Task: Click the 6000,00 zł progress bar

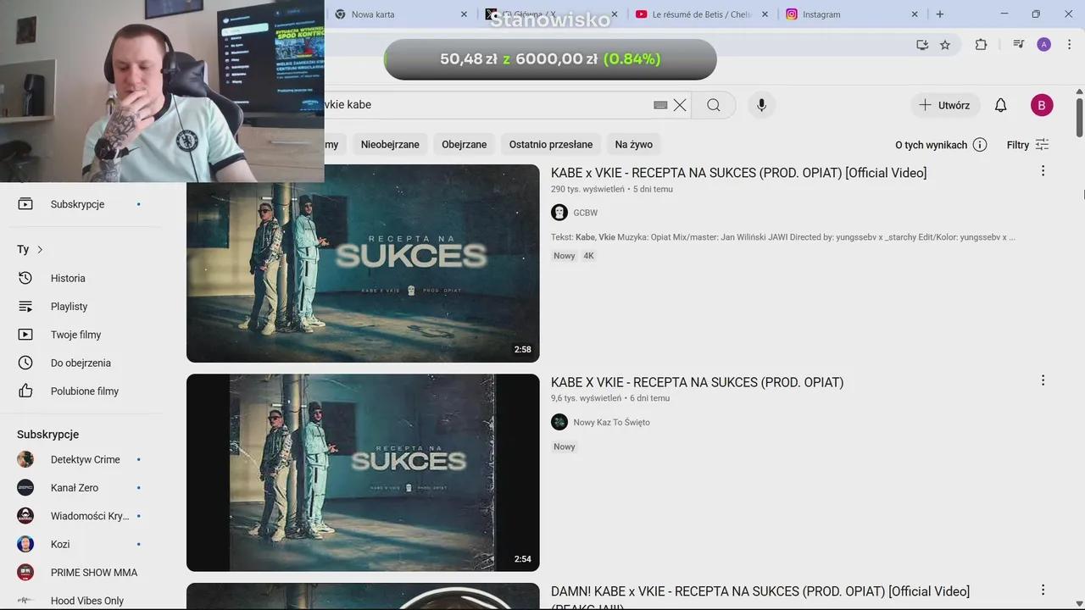Action: tap(549, 58)
